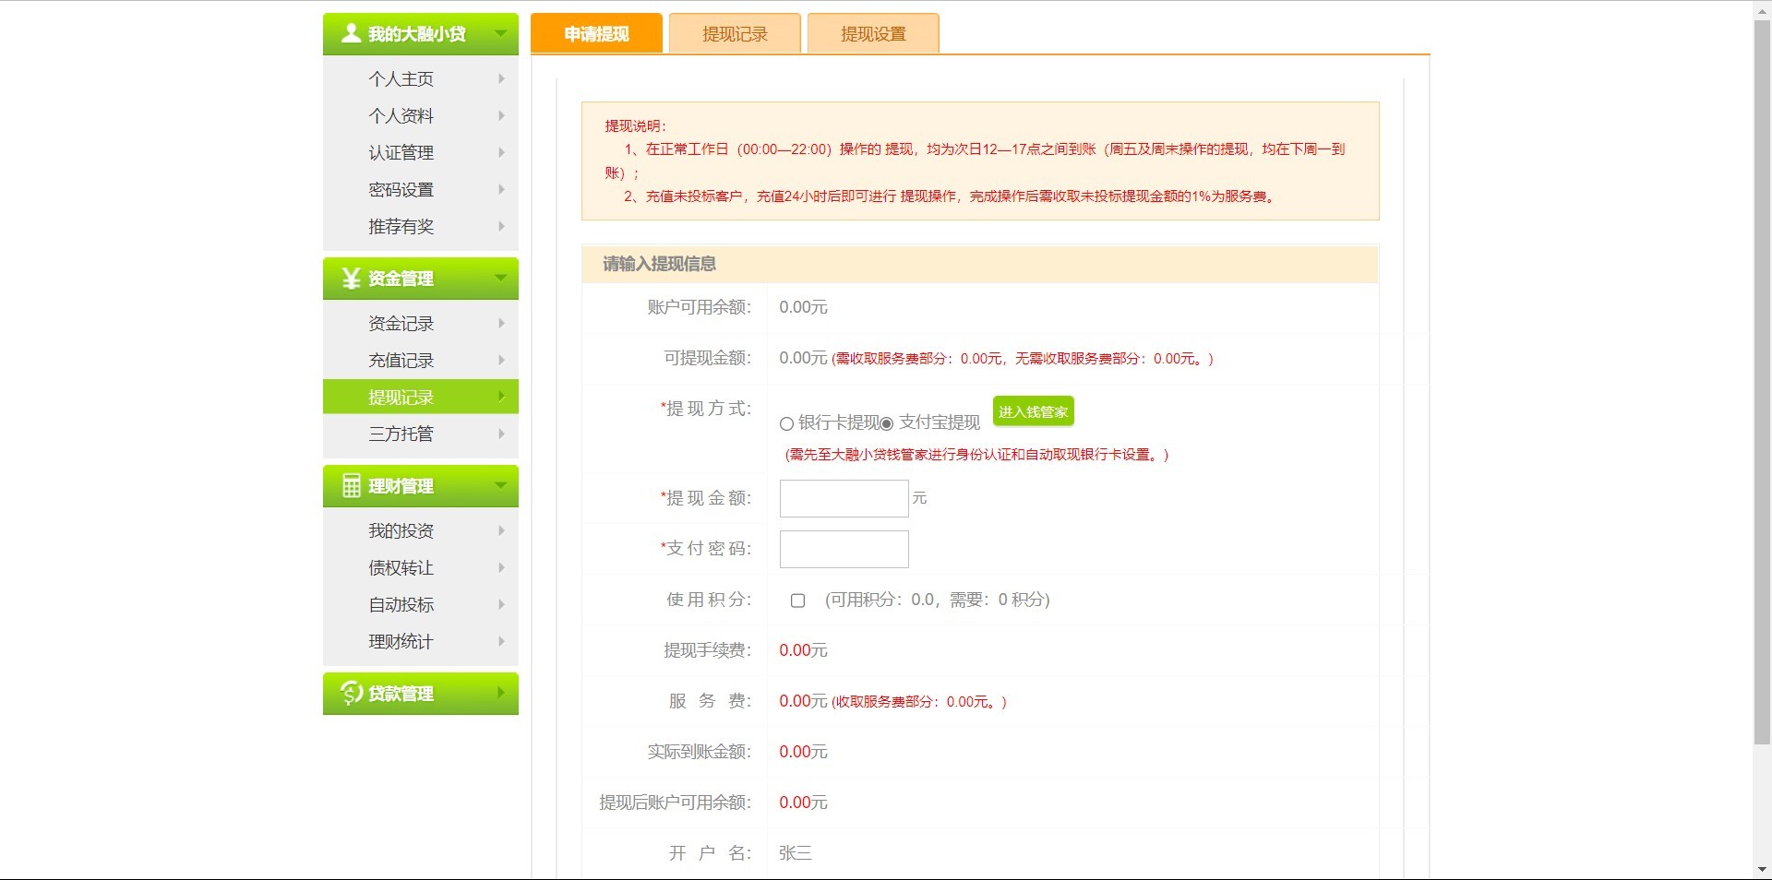Click the 提现手续费 value 0.00元
The image size is (1772, 880).
coord(803,650)
